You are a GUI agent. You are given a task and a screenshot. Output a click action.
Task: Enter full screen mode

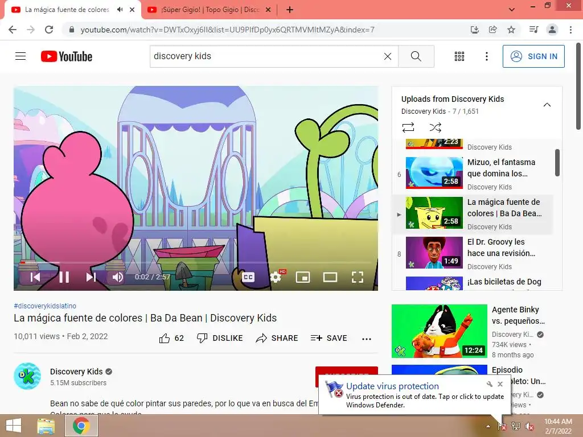pos(358,277)
